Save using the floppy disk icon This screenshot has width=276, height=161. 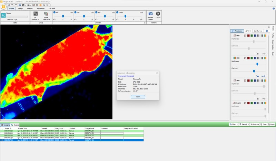pos(9,5)
